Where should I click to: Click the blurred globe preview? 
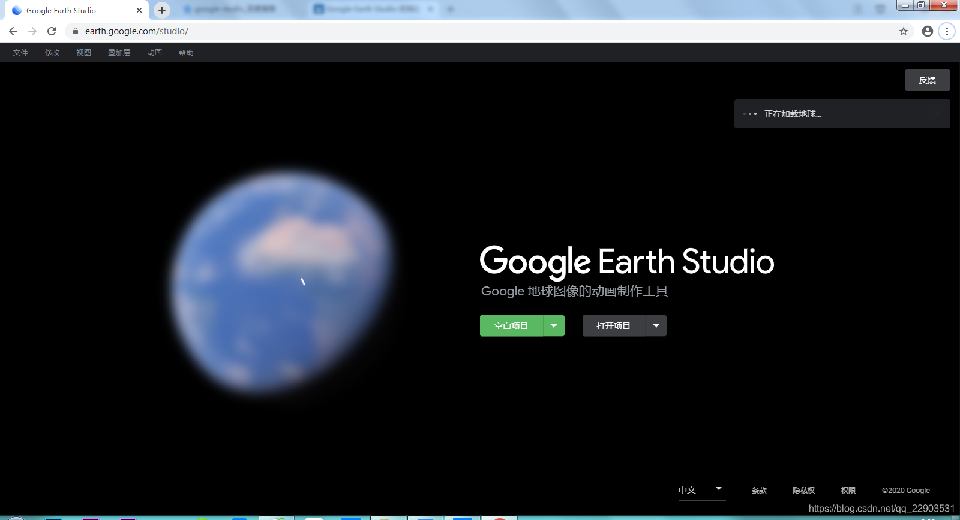point(281,282)
